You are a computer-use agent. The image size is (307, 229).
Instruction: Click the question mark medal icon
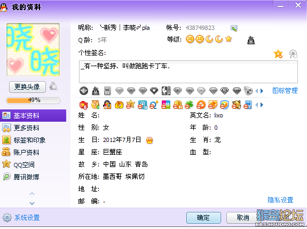(x=96, y=105)
